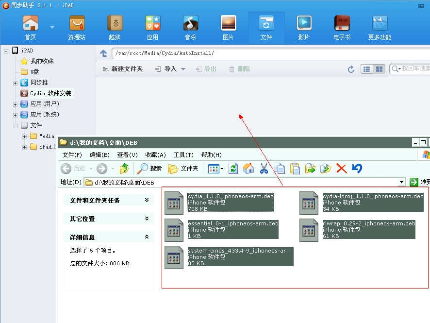
Task: Select cydia_1.1.8_iphoneos-arm.deb file
Action: tap(219, 203)
